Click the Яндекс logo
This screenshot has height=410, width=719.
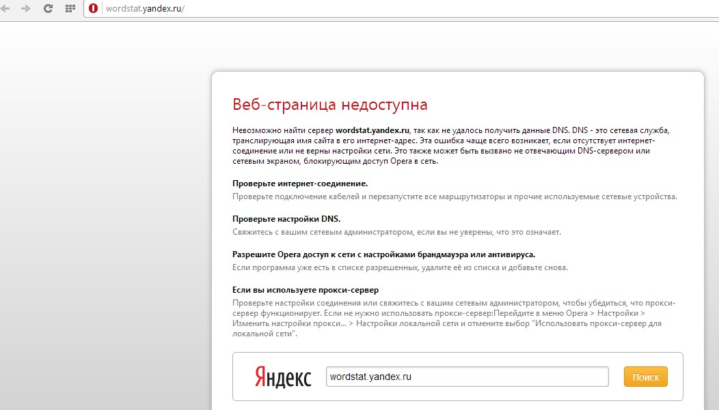pyautogui.click(x=282, y=377)
